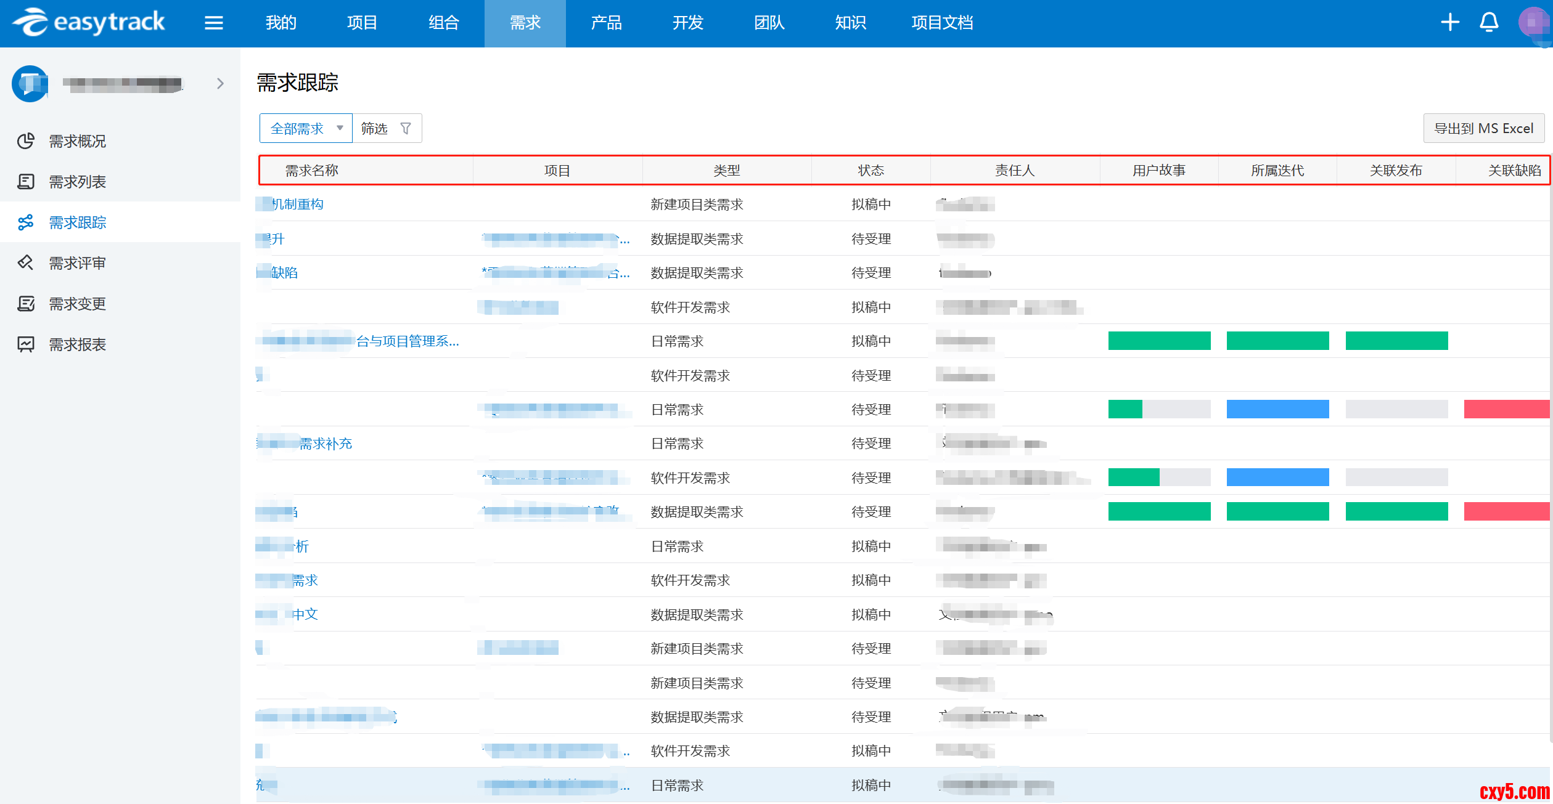The image size is (1553, 804).
Task: Click the 需求变更 sidebar icon
Action: click(x=26, y=304)
